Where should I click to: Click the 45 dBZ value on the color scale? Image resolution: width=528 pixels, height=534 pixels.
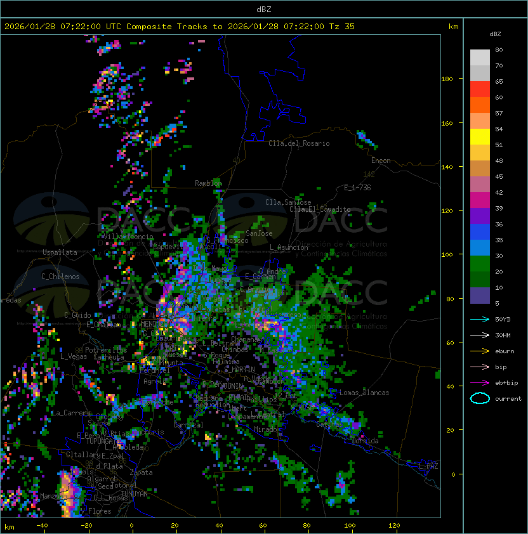[499, 177]
